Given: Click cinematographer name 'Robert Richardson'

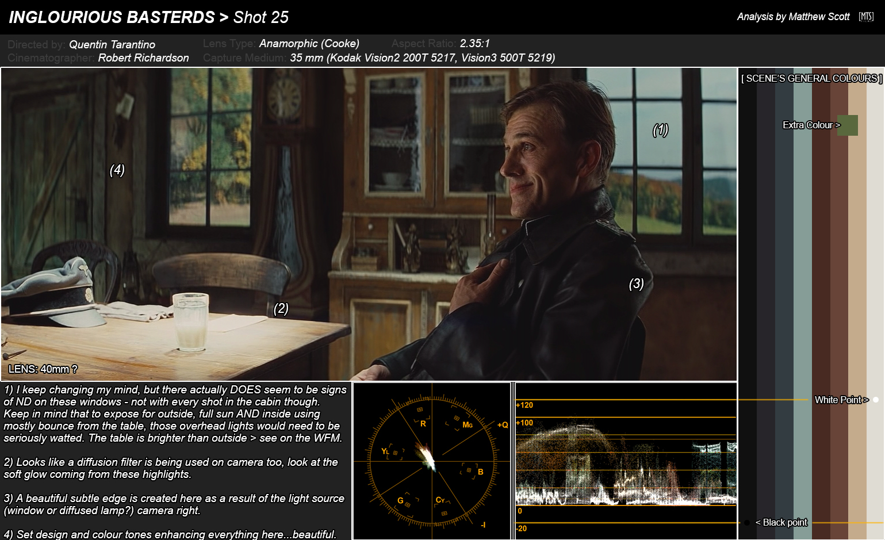Looking at the screenshot, I should coord(143,58).
